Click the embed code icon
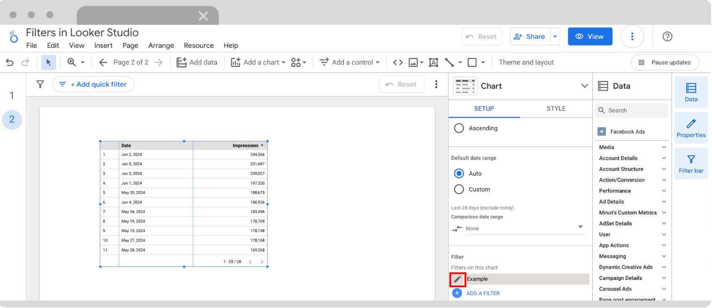712x308 pixels. coord(397,62)
